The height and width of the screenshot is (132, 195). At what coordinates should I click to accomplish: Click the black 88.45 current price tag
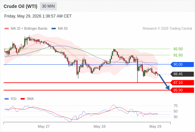point(182,74)
